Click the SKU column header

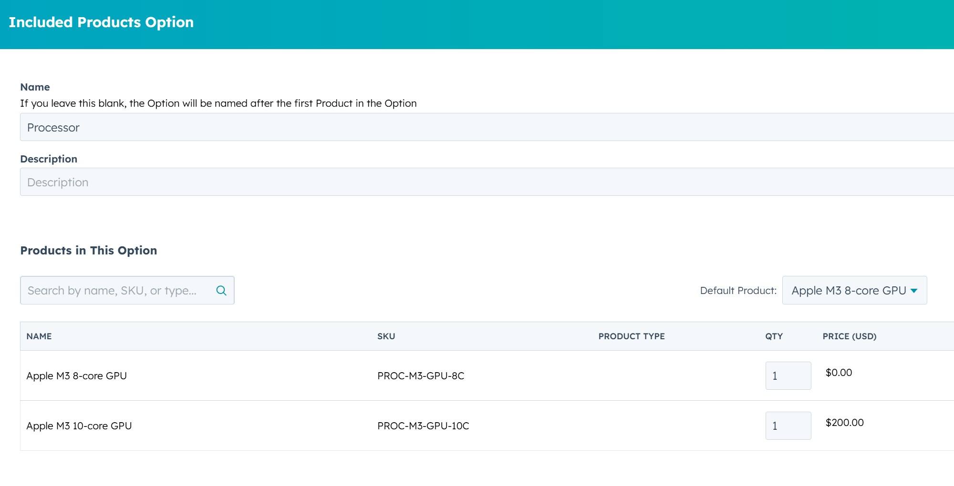386,336
